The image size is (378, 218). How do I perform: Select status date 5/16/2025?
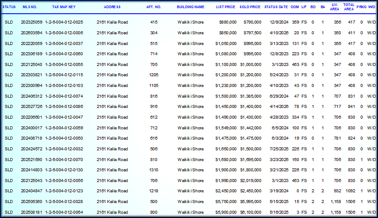click(279, 212)
